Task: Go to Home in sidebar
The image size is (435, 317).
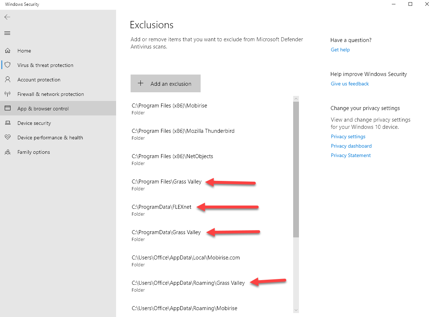Action: (58, 51)
